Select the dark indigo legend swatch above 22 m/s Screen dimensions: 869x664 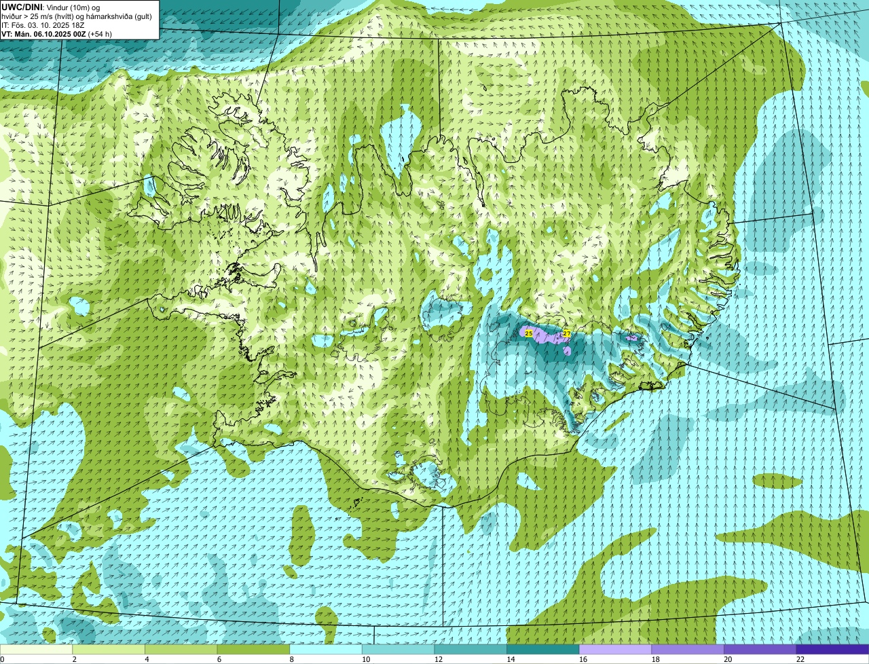[x=832, y=649]
